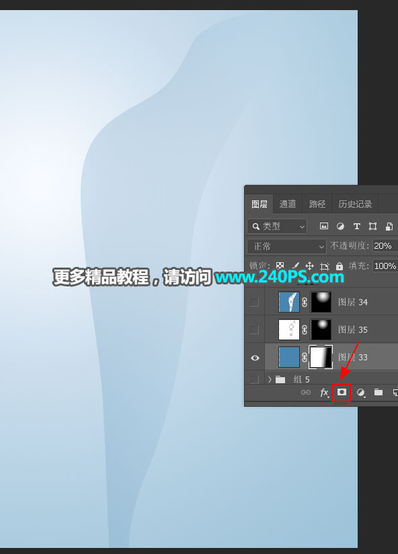Show 图层 34 visibility box

click(x=254, y=302)
